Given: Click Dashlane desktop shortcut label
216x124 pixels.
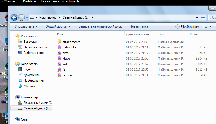Looking at the screenshot, I should pos(29,2).
